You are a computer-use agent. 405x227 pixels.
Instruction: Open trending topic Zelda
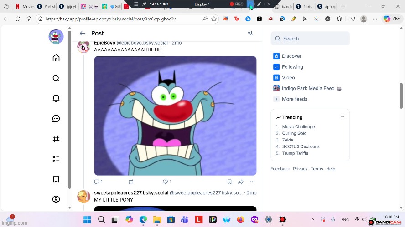287,140
